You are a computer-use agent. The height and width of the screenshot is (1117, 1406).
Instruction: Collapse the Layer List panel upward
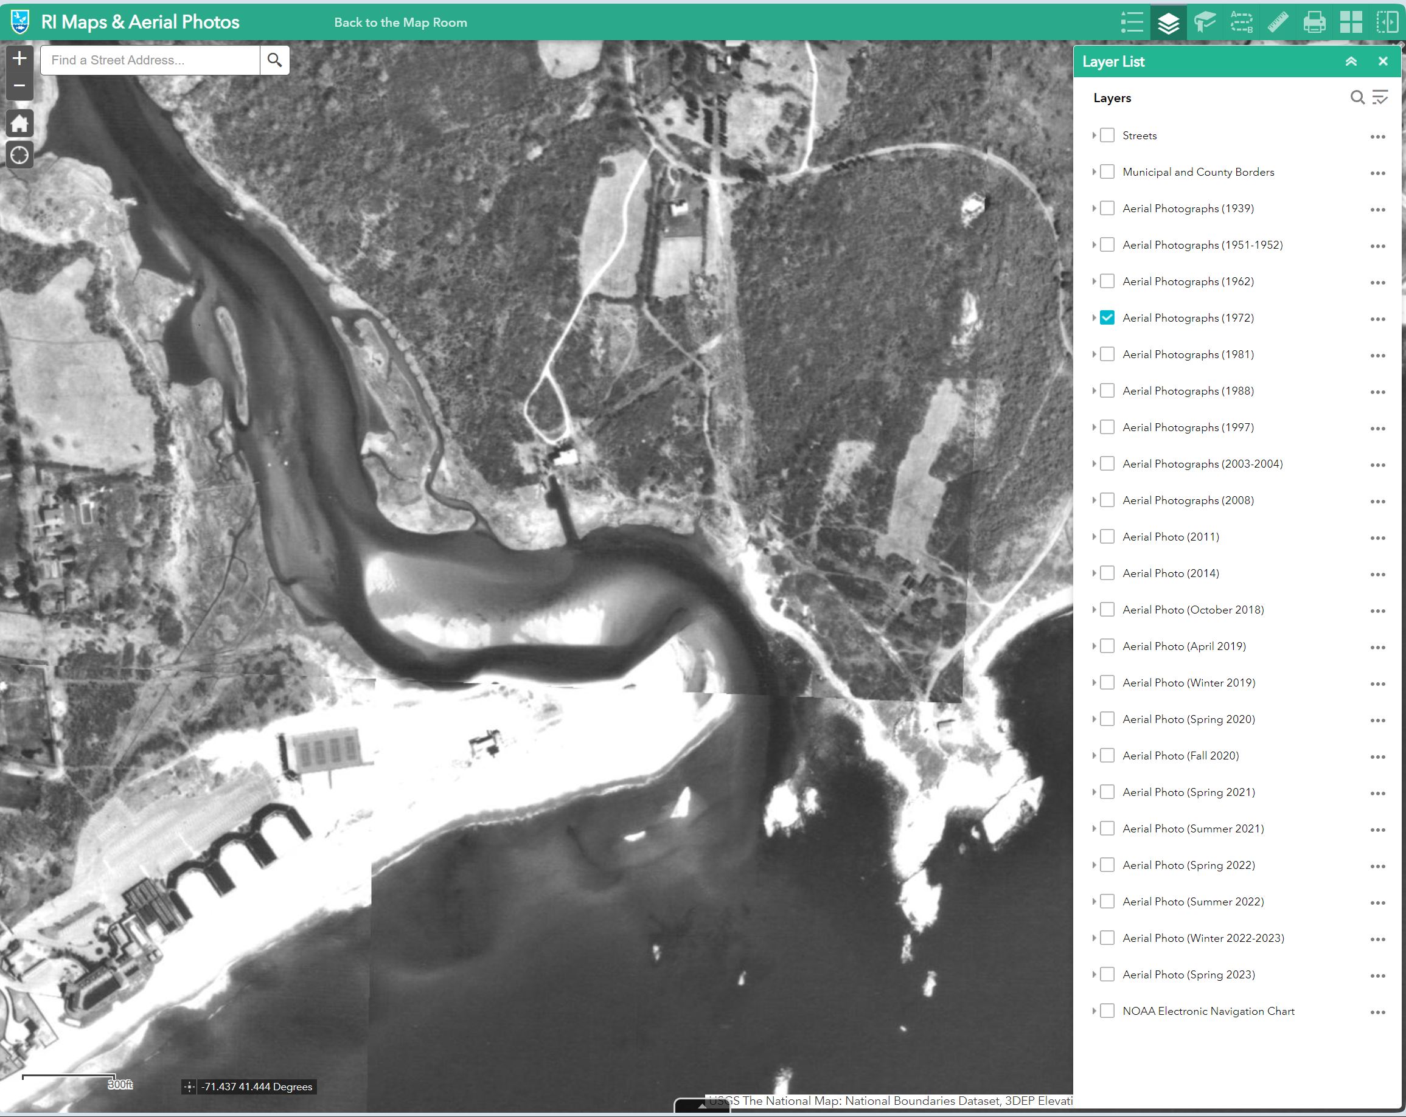(x=1351, y=61)
